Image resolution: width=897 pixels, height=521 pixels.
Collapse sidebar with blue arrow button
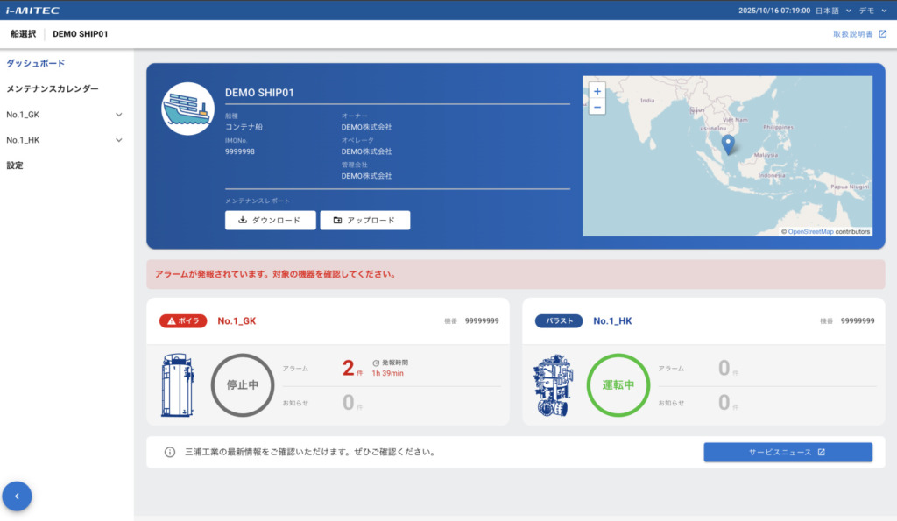(17, 496)
